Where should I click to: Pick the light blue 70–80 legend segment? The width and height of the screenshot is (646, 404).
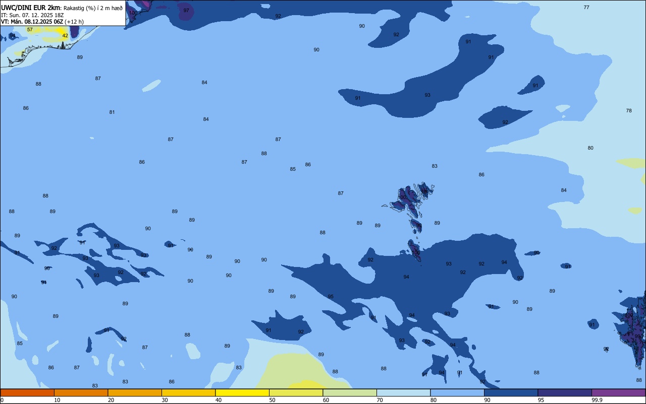[x=403, y=392]
